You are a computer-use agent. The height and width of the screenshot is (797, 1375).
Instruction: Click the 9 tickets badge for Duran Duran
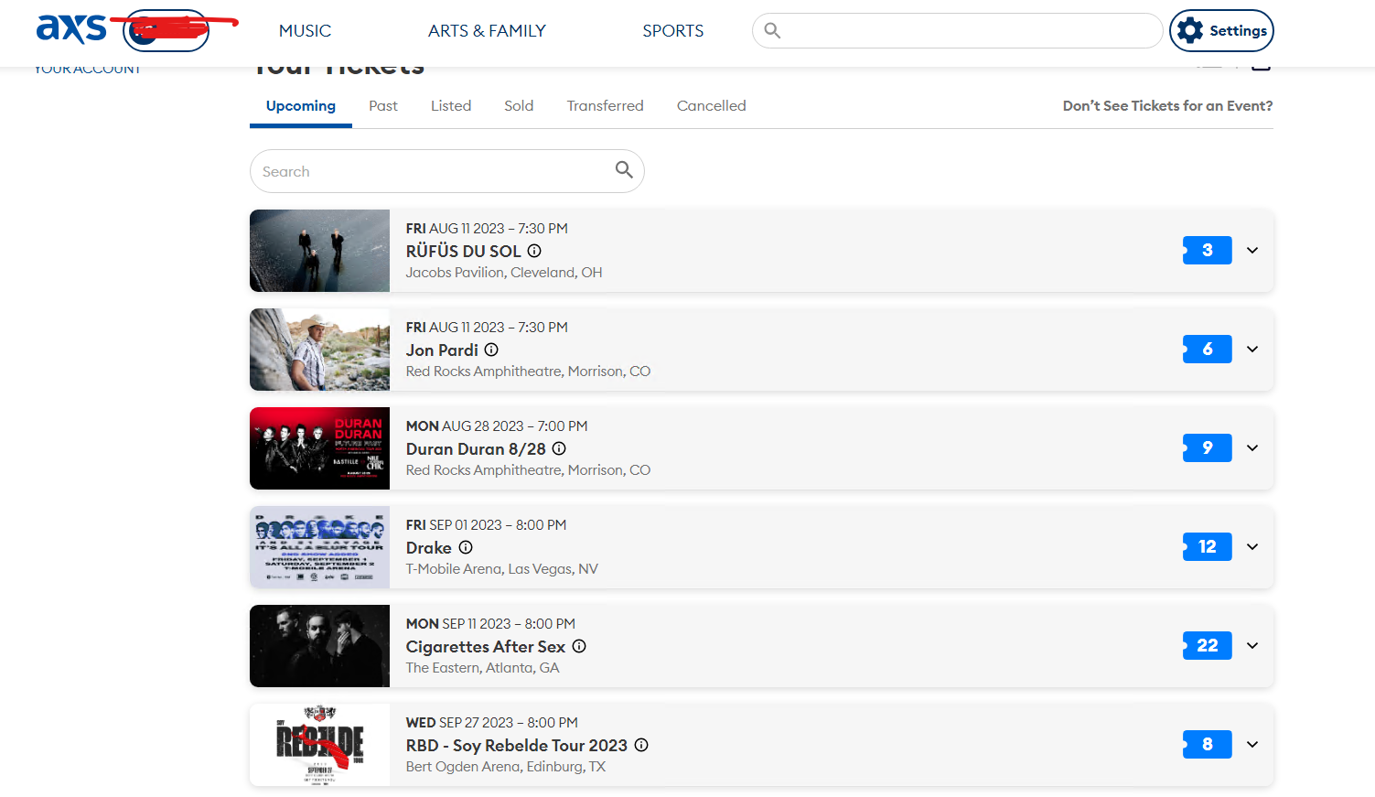(1207, 447)
